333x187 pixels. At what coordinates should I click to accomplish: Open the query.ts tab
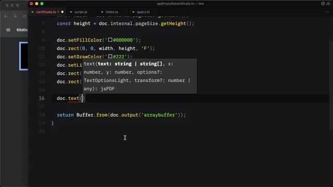click(x=143, y=12)
